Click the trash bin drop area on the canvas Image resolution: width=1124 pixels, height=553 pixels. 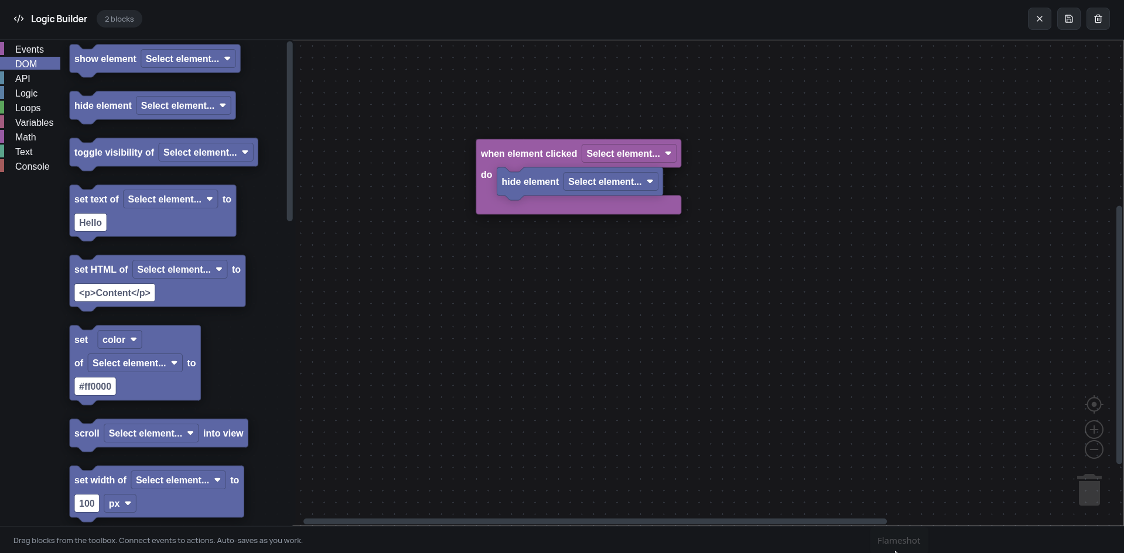click(x=1089, y=490)
